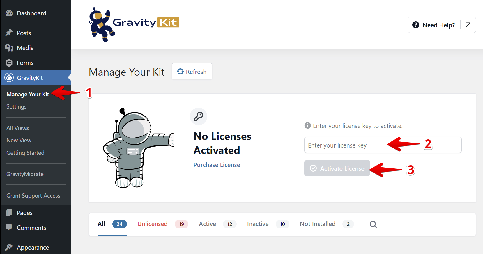Image resolution: width=483 pixels, height=254 pixels.
Task: Click the Activate License button
Action: (x=337, y=168)
